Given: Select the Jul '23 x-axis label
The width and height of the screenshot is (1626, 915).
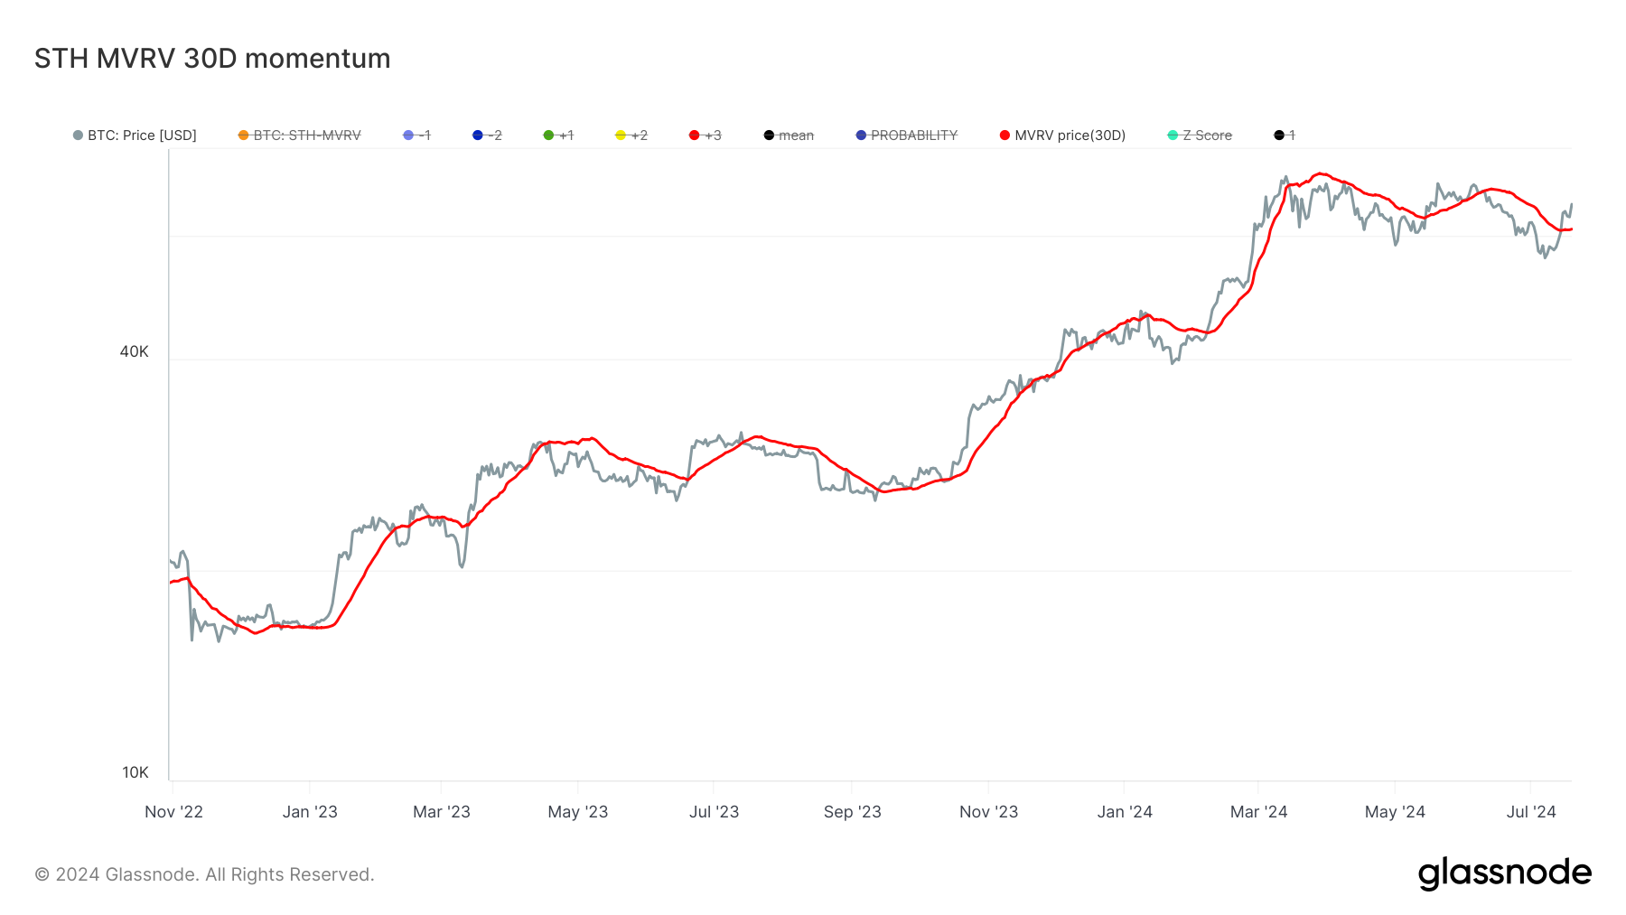Looking at the screenshot, I should click(714, 812).
